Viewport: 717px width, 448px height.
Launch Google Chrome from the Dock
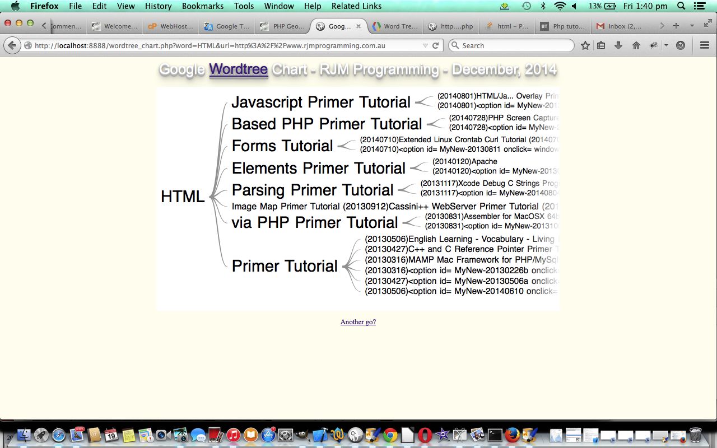[390, 435]
